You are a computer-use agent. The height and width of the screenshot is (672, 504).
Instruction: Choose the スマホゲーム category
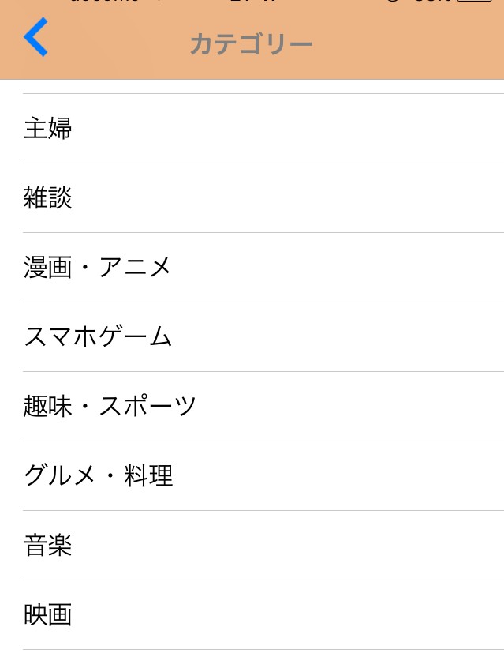click(x=98, y=336)
